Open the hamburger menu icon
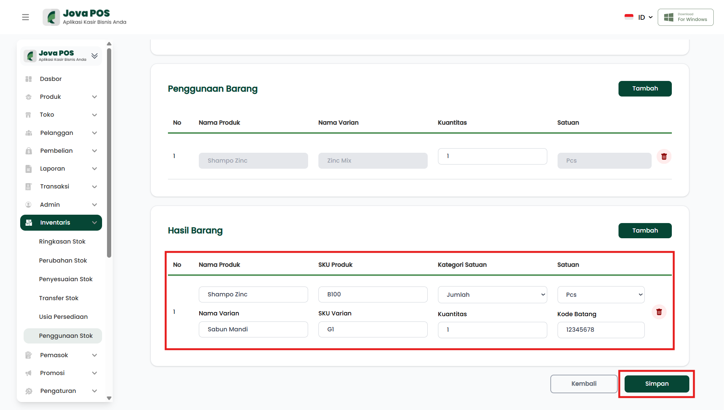Image resolution: width=724 pixels, height=410 pixels. [26, 17]
